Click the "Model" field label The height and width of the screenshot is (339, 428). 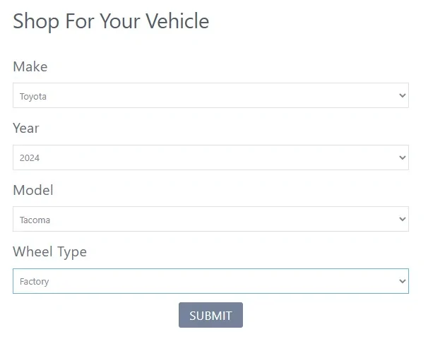pos(33,190)
